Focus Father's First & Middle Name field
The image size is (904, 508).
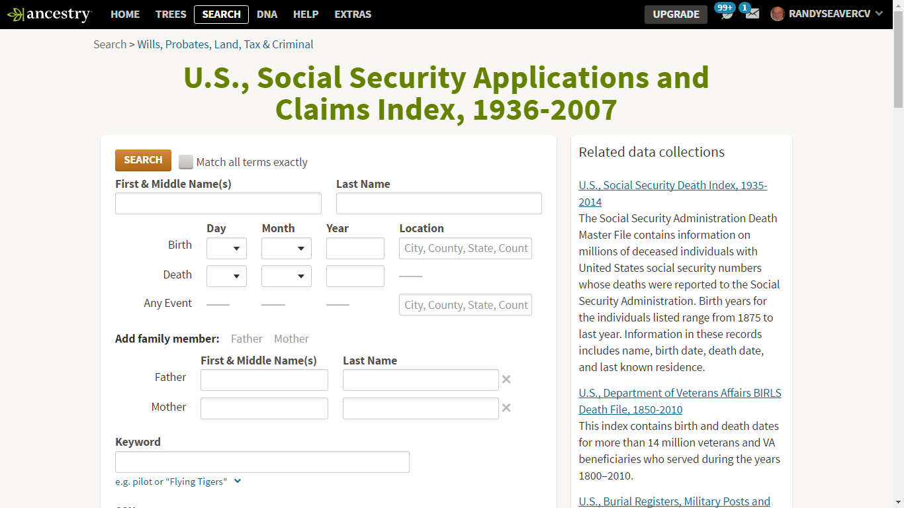coord(264,380)
